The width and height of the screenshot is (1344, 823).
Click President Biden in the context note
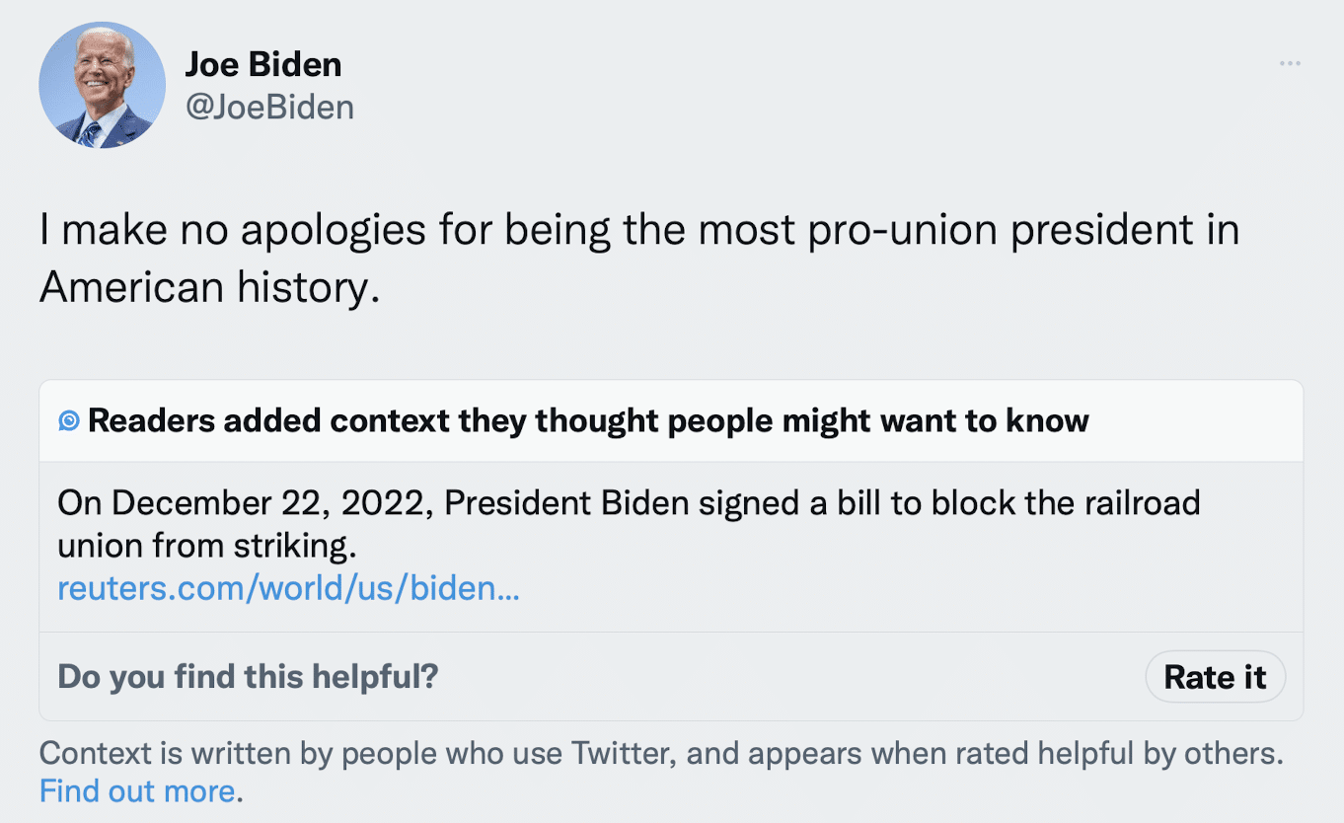(565, 503)
